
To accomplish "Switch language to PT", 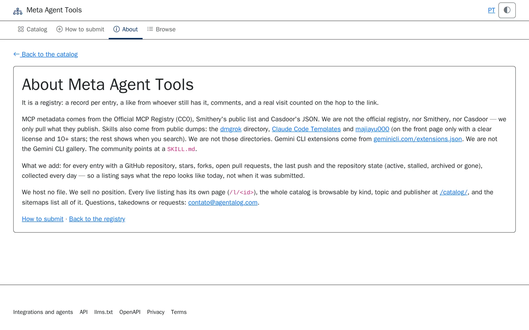I will (491, 10).
